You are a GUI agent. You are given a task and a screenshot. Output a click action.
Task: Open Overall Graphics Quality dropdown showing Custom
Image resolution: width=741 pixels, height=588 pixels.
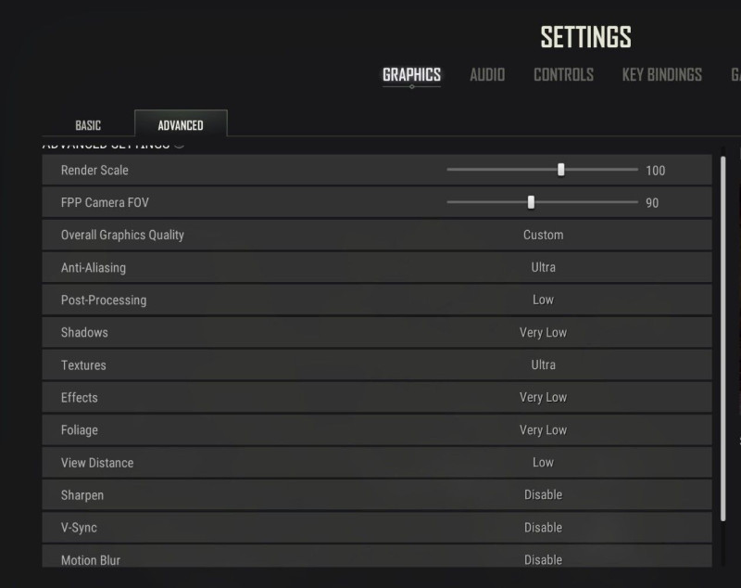coord(543,235)
